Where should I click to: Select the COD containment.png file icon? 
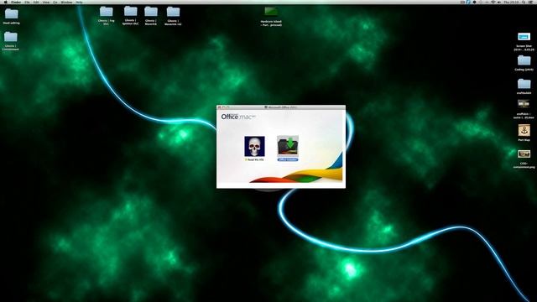524,154
